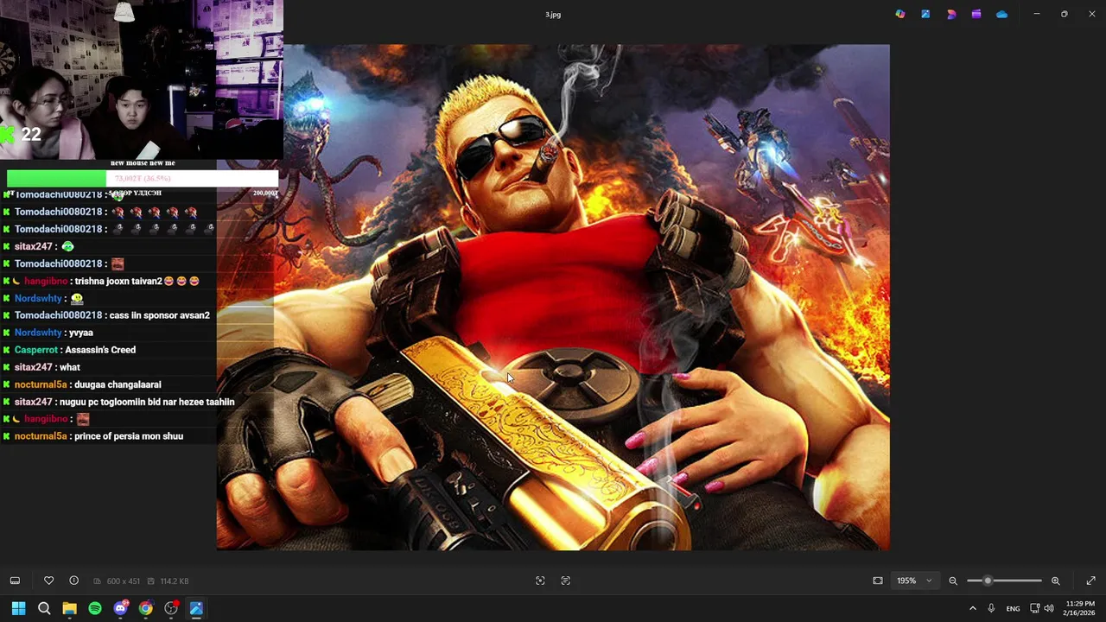
Task: Click the OneDrive cloud icon
Action: (1001, 14)
